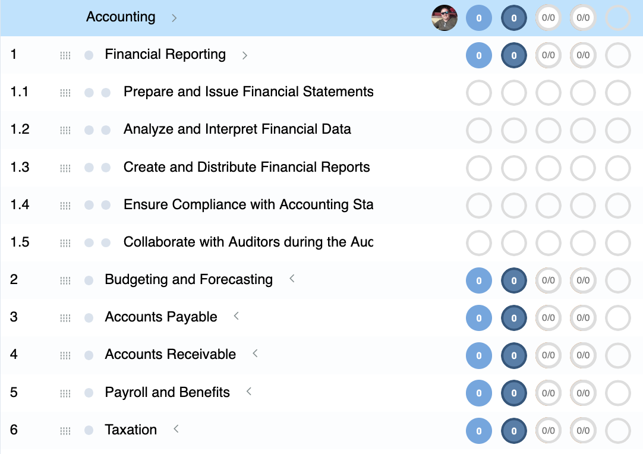The width and height of the screenshot is (643, 454).
Task: Click the drag handle for Accounts Payable
Action: (x=65, y=318)
